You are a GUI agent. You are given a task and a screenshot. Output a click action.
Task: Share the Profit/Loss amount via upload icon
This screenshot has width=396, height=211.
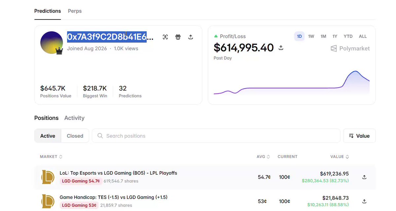pos(281,48)
